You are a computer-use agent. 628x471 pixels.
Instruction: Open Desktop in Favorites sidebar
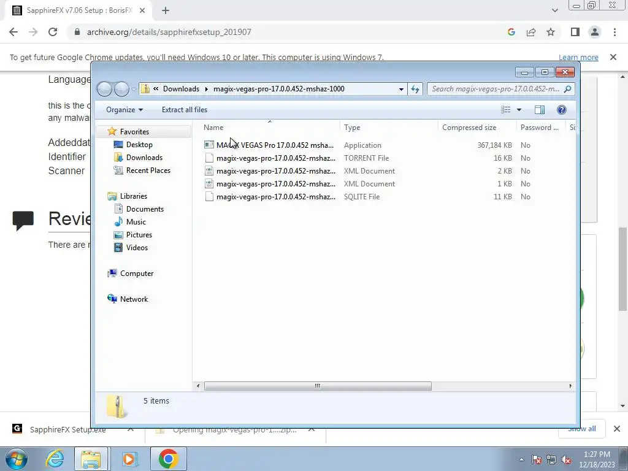click(x=139, y=145)
